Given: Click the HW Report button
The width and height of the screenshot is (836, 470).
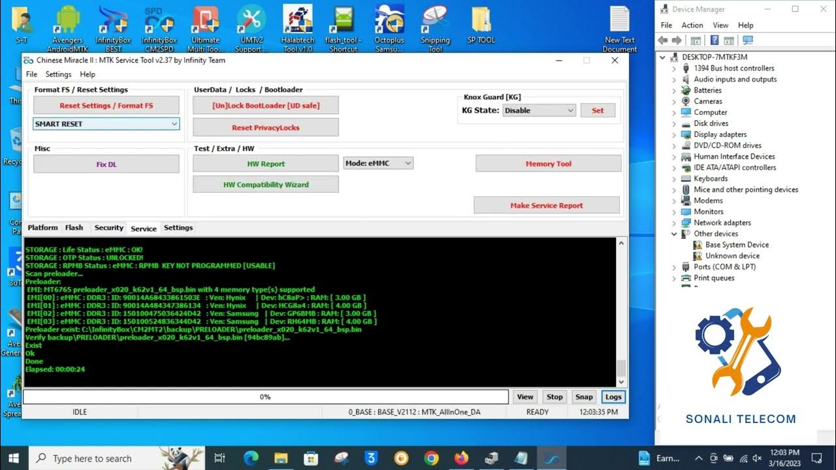Looking at the screenshot, I should point(266,164).
